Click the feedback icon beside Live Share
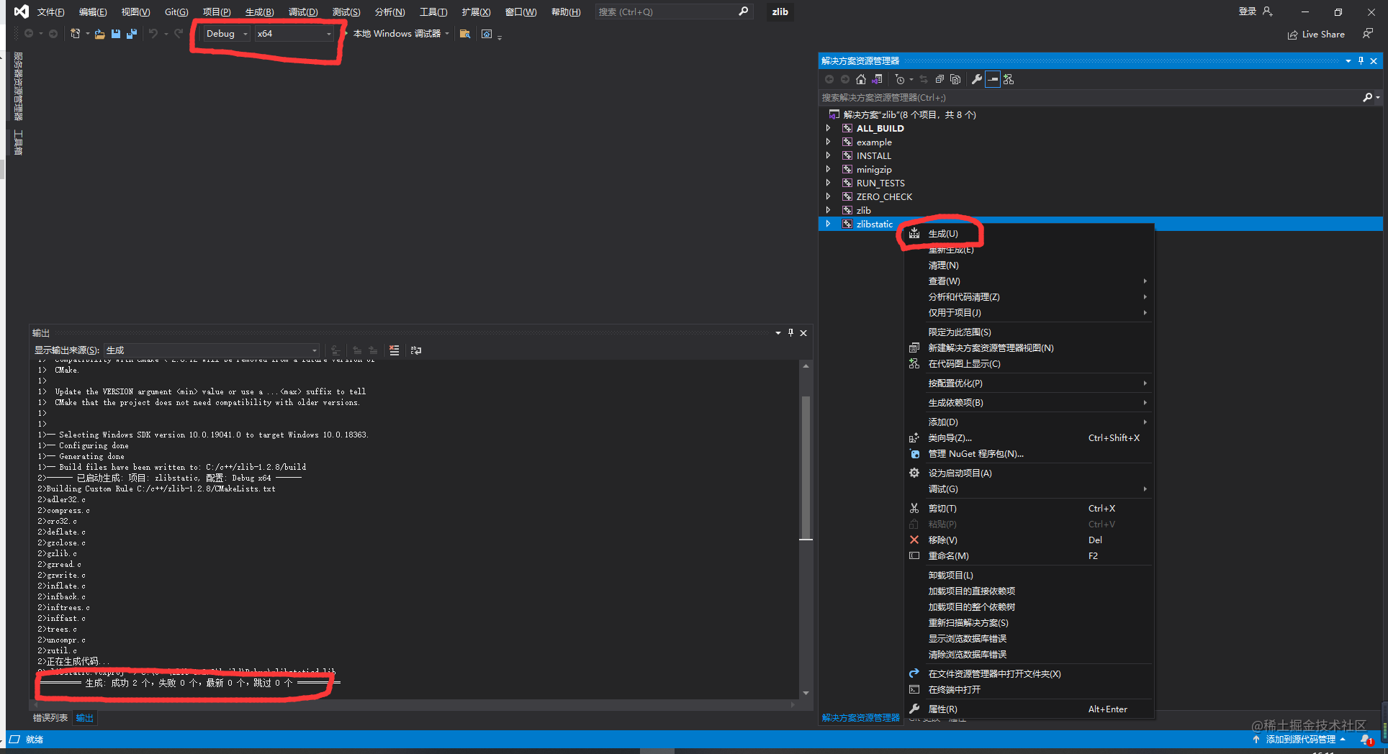 [1368, 34]
